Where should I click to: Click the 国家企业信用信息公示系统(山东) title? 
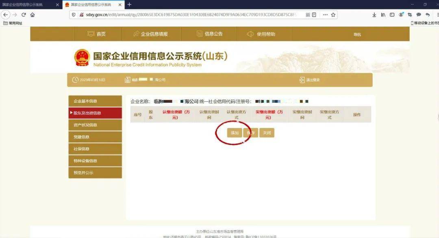click(x=160, y=56)
